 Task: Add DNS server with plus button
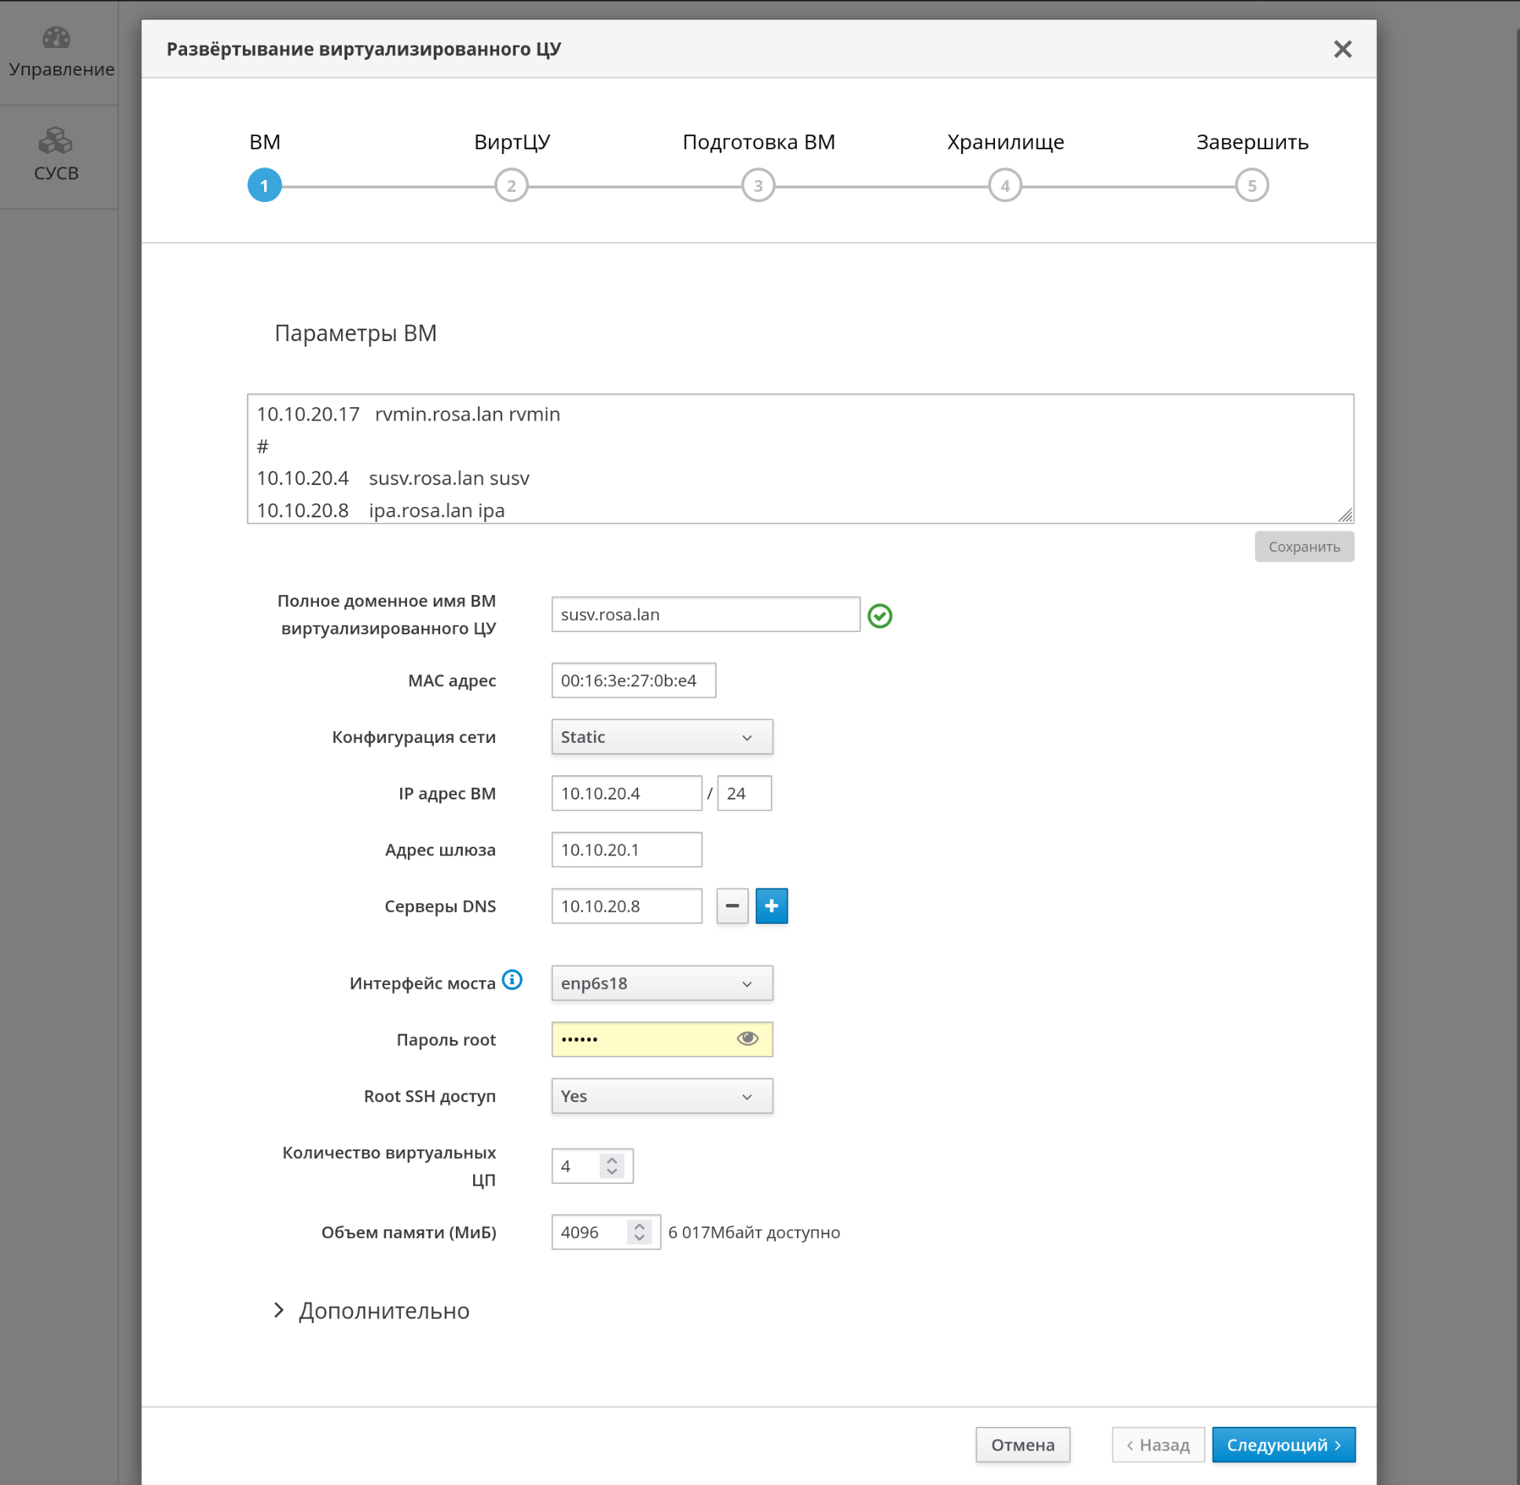771,906
